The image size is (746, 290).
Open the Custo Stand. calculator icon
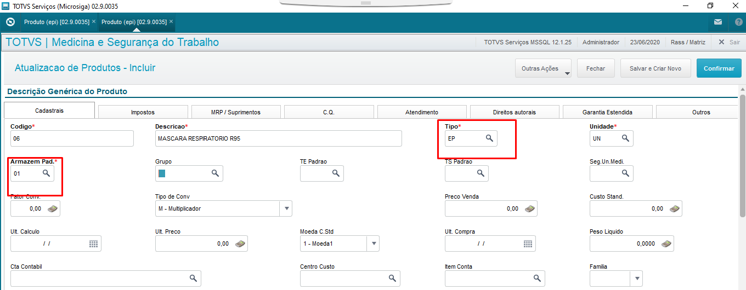point(675,208)
